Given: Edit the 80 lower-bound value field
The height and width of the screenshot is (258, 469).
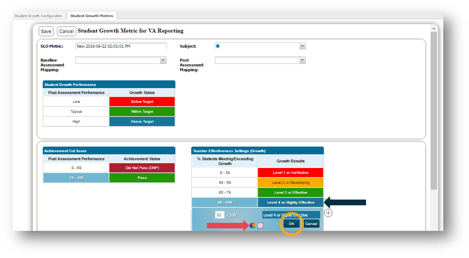Looking at the screenshot, I should [219, 215].
